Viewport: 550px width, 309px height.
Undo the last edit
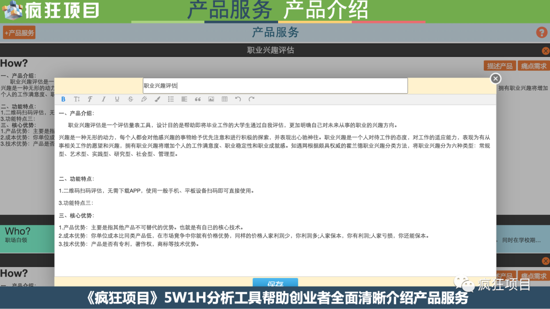tap(238, 99)
